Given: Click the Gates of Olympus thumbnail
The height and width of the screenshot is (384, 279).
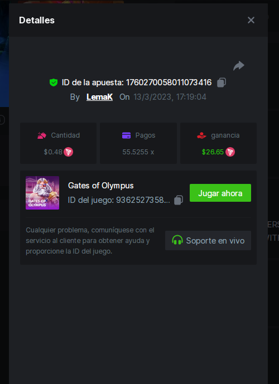Looking at the screenshot, I should (x=42, y=193).
